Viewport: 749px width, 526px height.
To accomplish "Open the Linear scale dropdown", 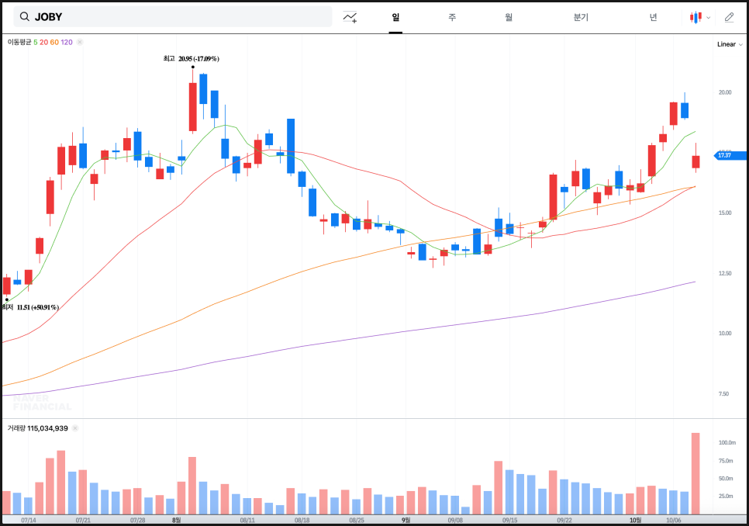I will 730,44.
